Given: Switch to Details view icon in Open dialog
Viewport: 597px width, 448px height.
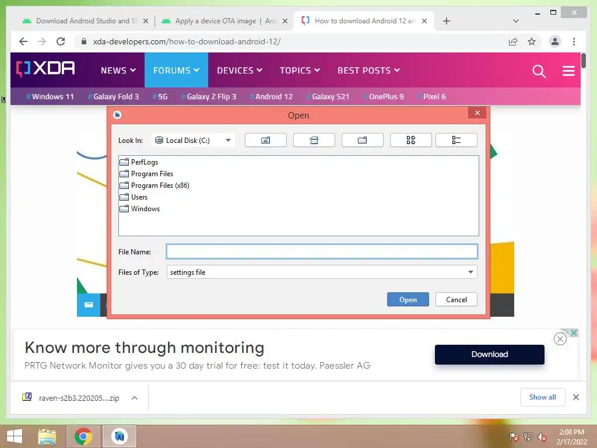Looking at the screenshot, I should [x=456, y=140].
